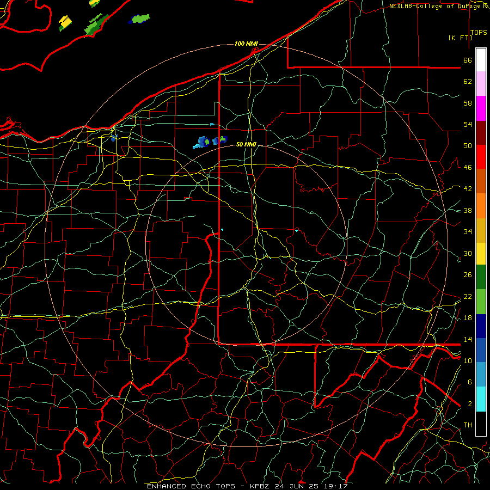Click the 54 legend value
The height and width of the screenshot is (490, 490).
point(468,124)
